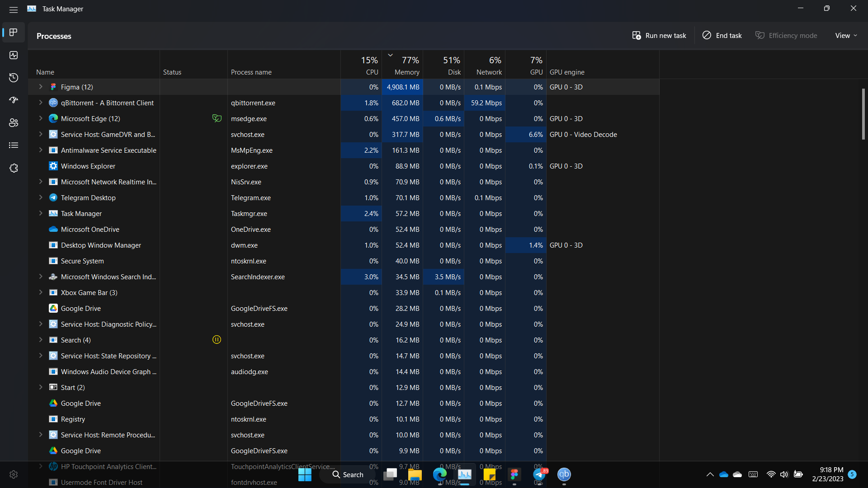
Task: Expand the Microsoft Edge (12) group
Action: coord(41,118)
